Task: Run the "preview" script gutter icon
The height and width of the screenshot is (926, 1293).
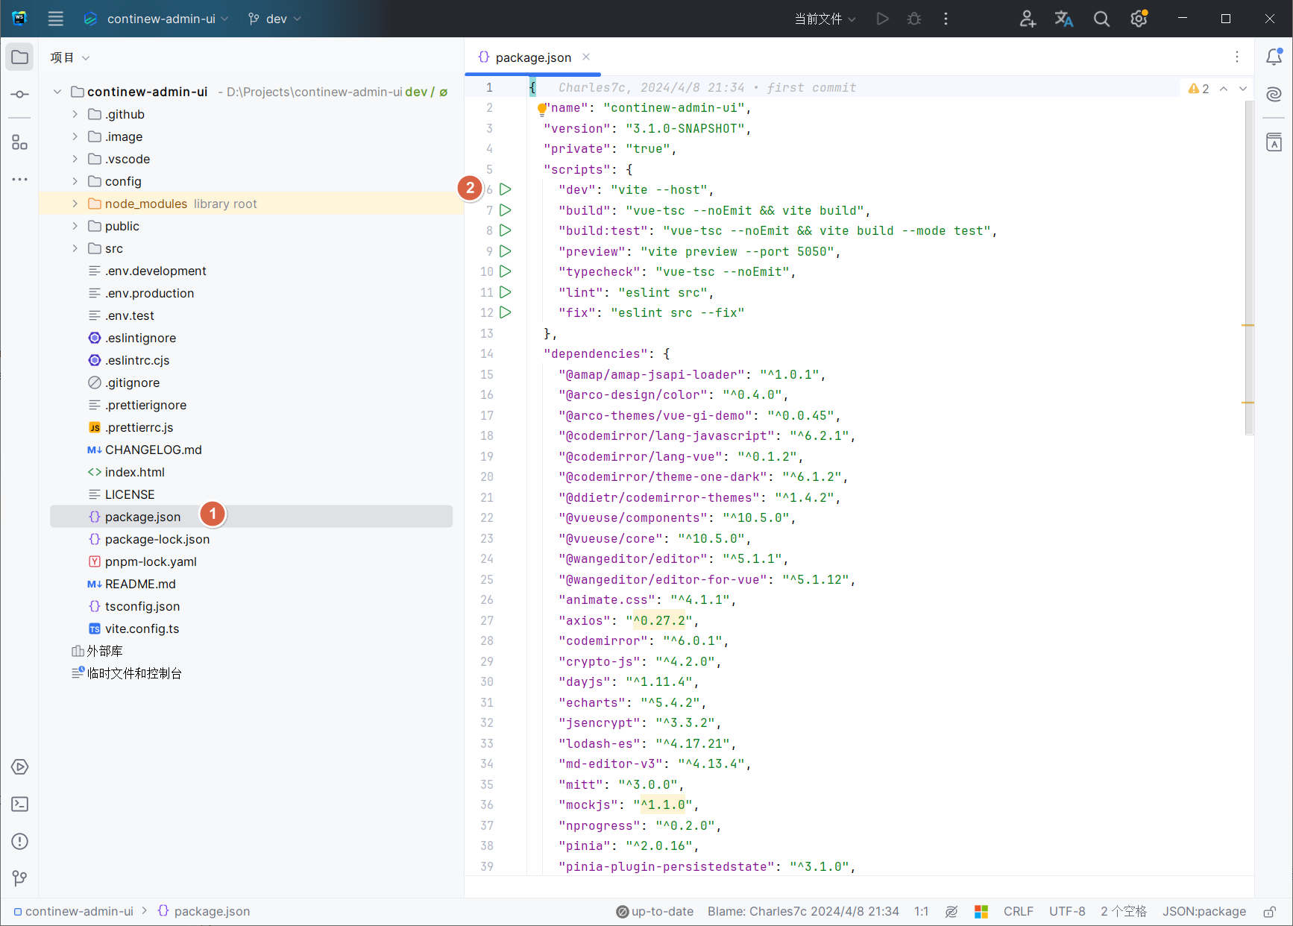Action: 506,251
